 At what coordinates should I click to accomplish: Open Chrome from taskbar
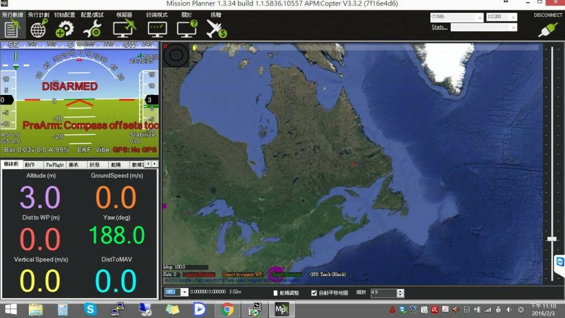227,309
